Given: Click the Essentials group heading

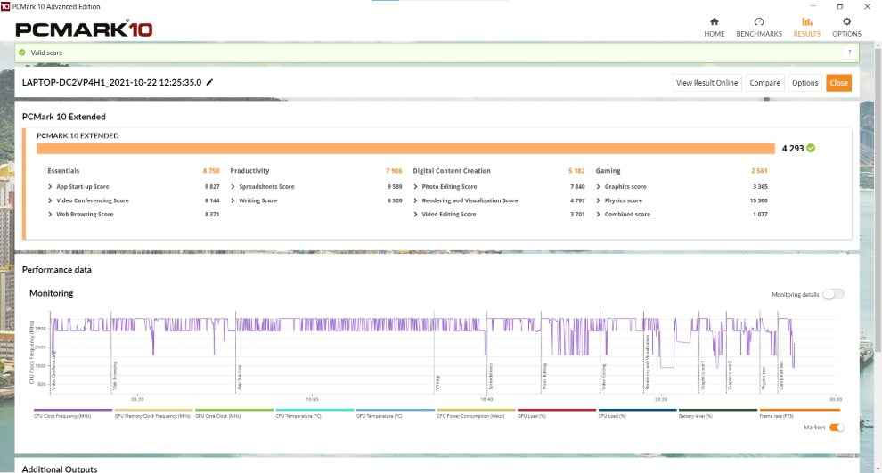Looking at the screenshot, I should [x=63, y=170].
